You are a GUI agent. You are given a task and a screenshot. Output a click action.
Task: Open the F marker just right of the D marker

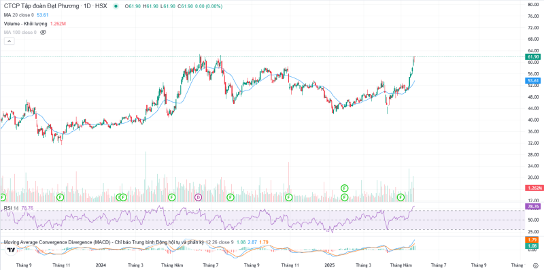pyautogui.click(x=231, y=197)
